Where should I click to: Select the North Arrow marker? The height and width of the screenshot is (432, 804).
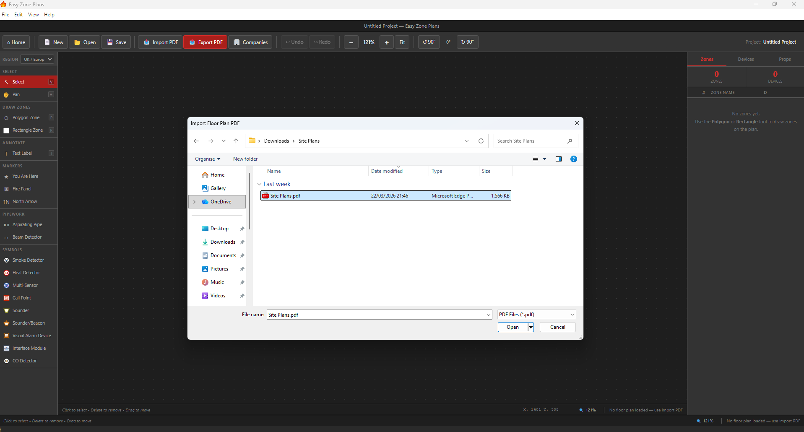[x=29, y=201]
